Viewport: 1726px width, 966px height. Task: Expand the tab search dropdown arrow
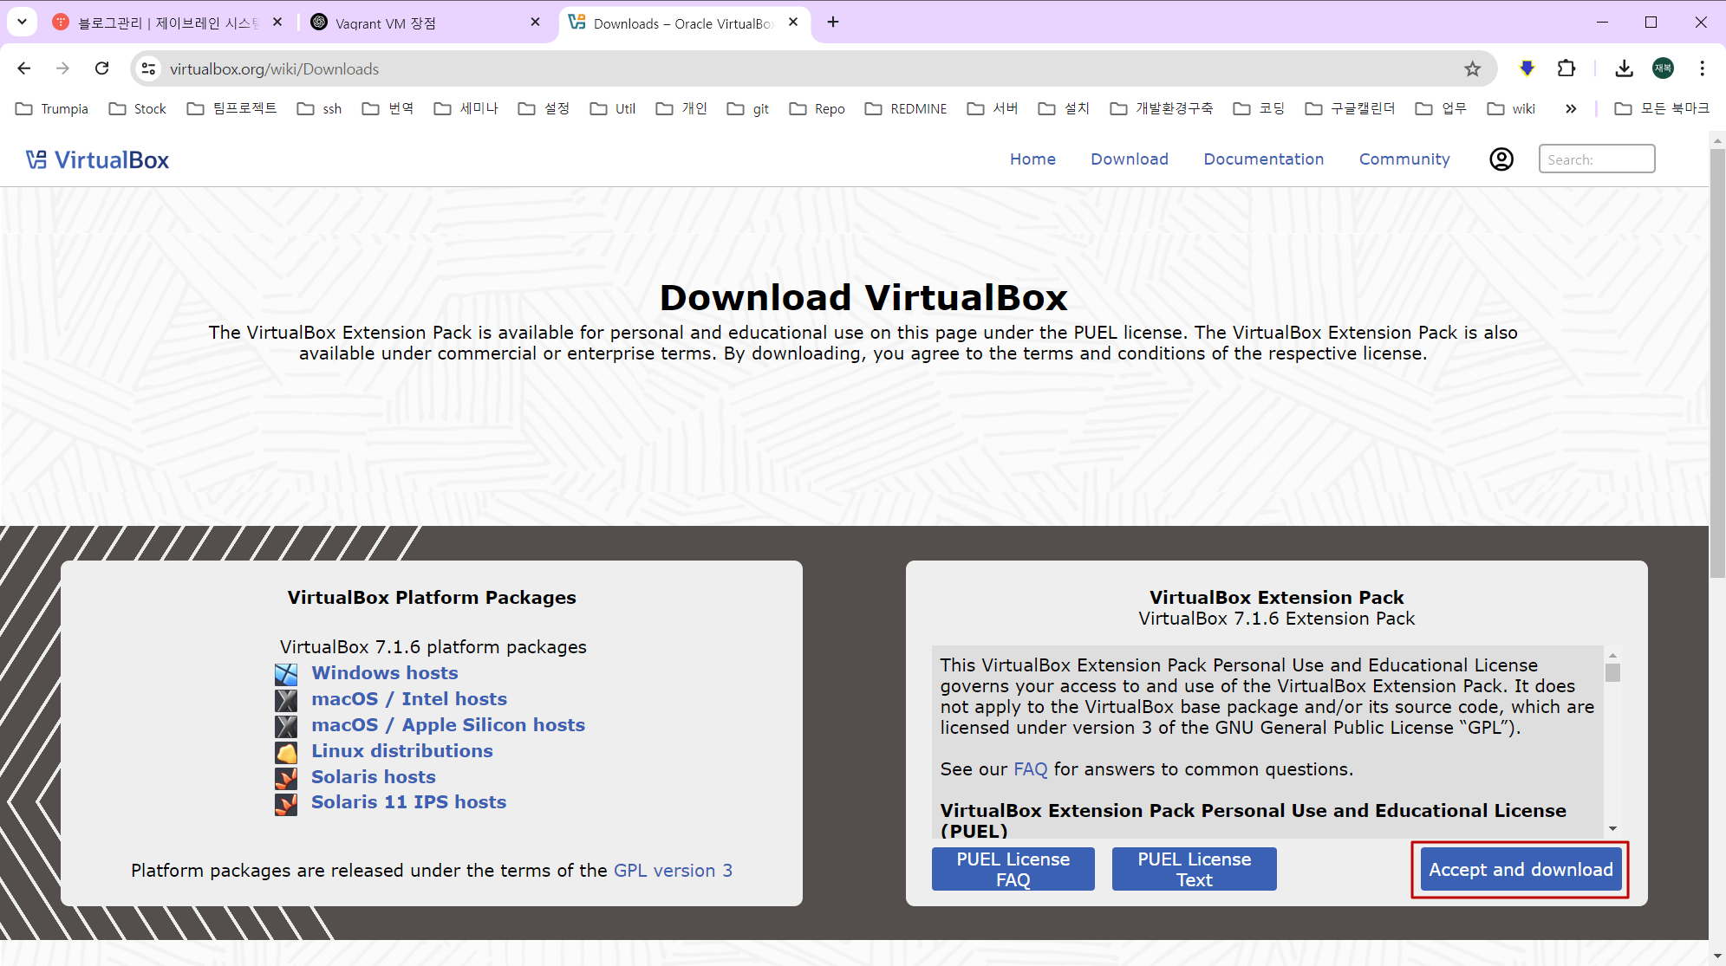coord(22,22)
